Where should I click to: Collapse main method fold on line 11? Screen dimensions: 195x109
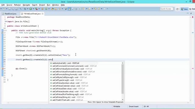click(x=6, y=30)
